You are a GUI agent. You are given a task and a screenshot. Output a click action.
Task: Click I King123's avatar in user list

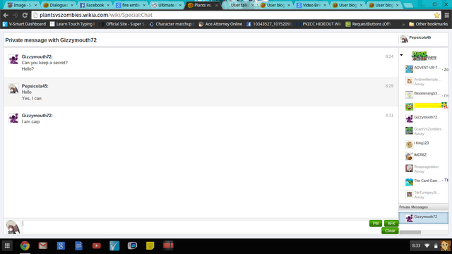click(x=409, y=144)
